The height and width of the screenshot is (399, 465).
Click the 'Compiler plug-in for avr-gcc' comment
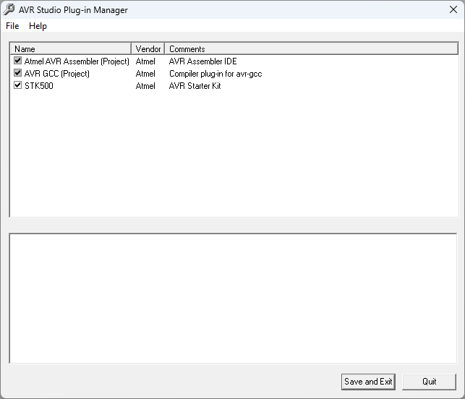[216, 74]
